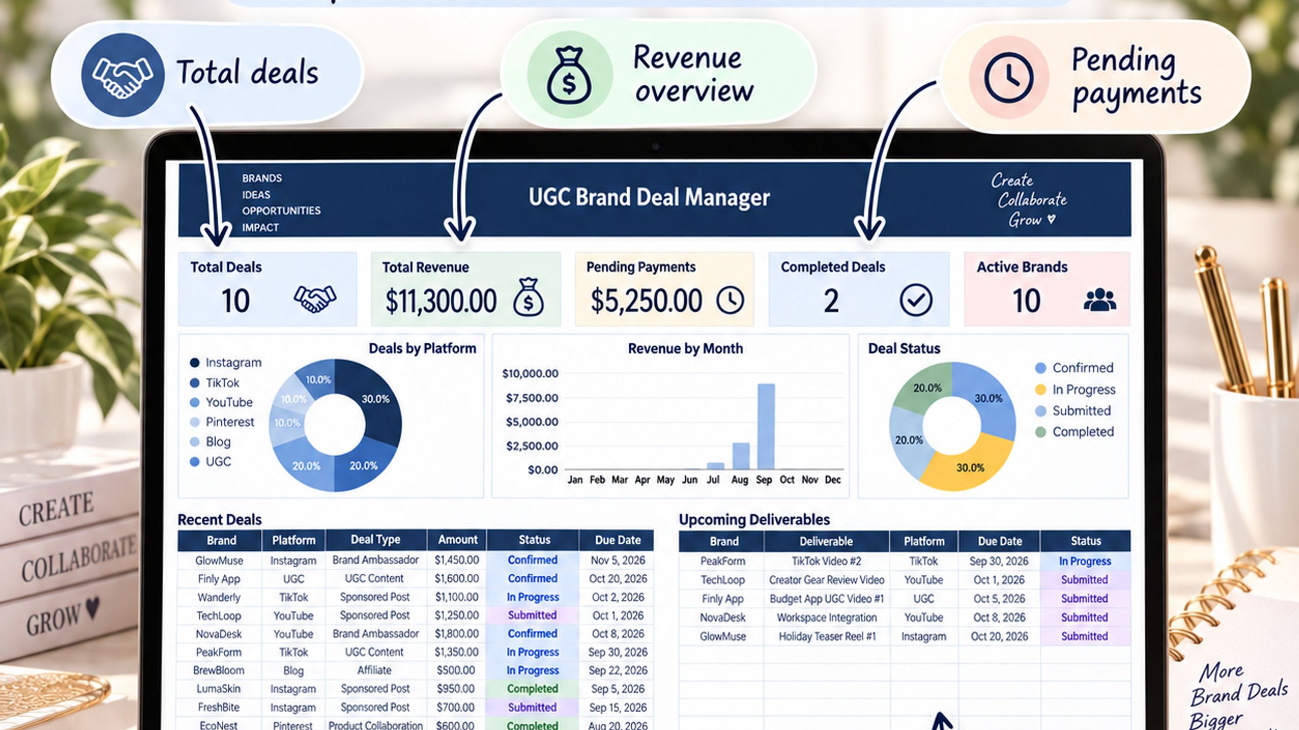Click the LumaSkin Completed status cell

(x=533, y=689)
